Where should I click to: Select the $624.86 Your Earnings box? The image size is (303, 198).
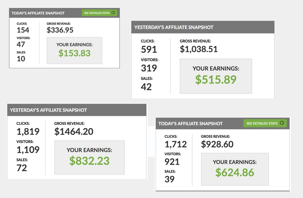coord(235,169)
